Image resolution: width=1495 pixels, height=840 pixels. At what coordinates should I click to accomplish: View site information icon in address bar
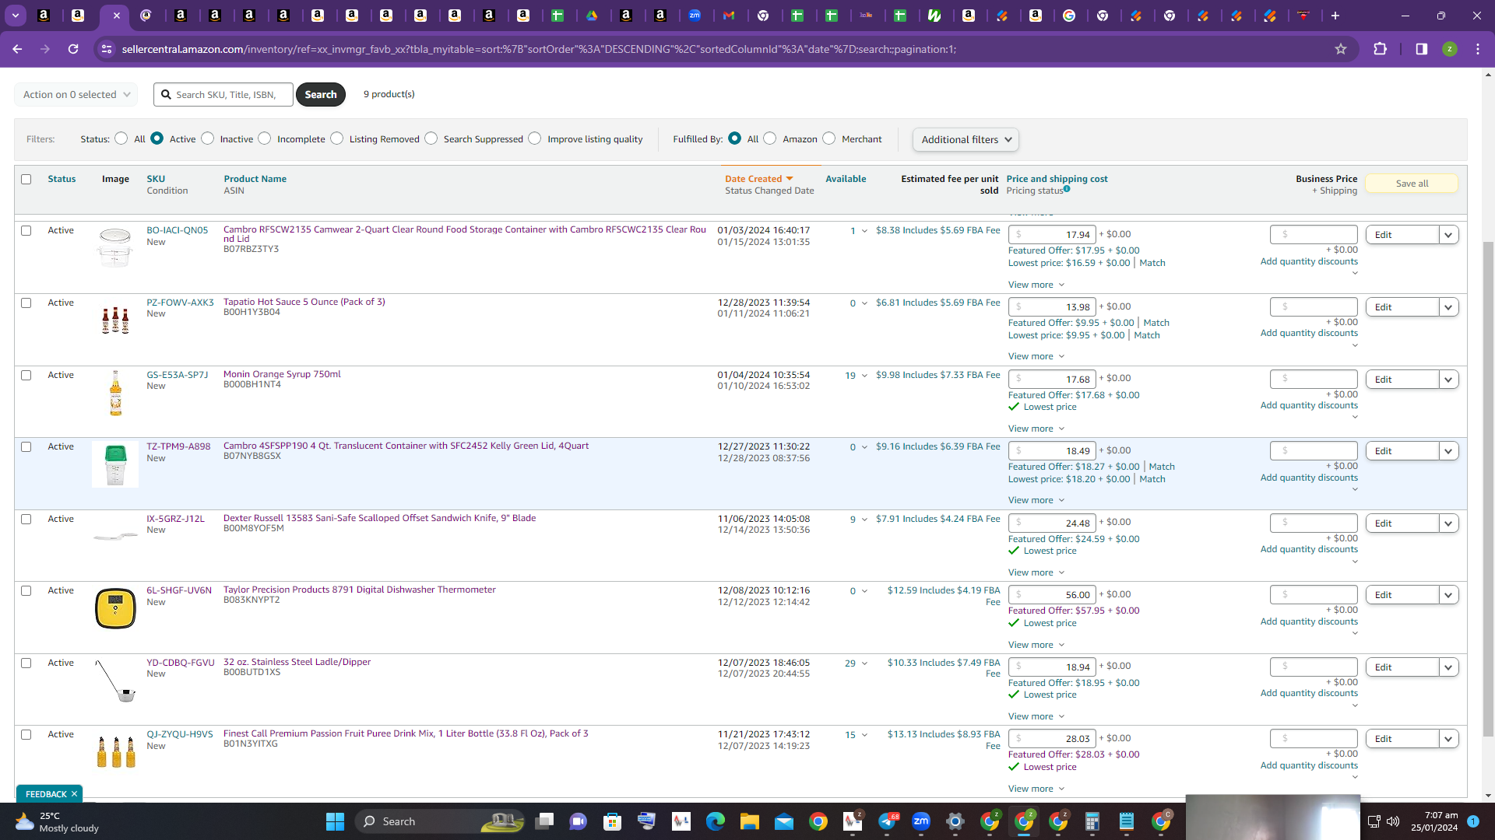106,49
